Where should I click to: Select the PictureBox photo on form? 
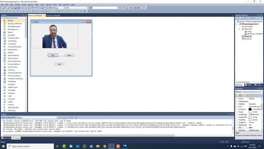55,36
